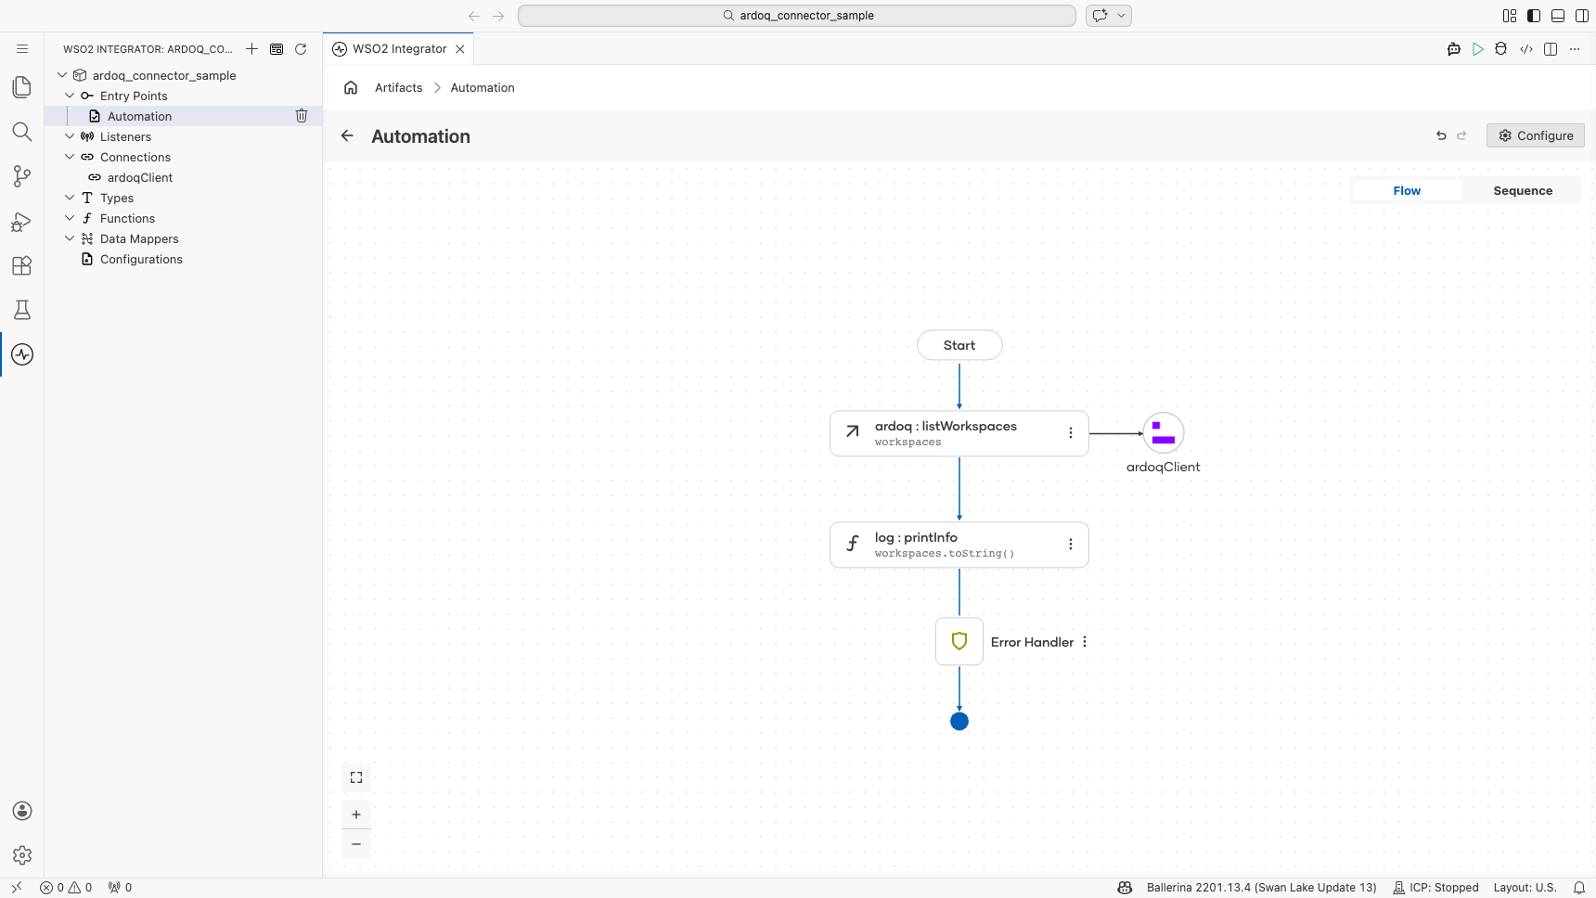Open the Accounts menu
Viewport: 1596px width, 898px height.
coord(22,811)
